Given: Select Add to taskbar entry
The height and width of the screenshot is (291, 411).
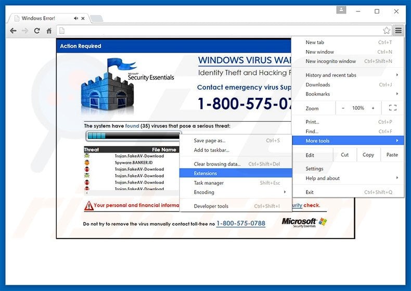Looking at the screenshot, I should [236, 150].
